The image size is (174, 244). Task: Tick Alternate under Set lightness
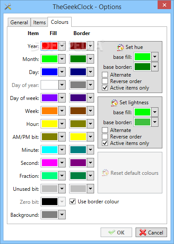tap(105, 130)
